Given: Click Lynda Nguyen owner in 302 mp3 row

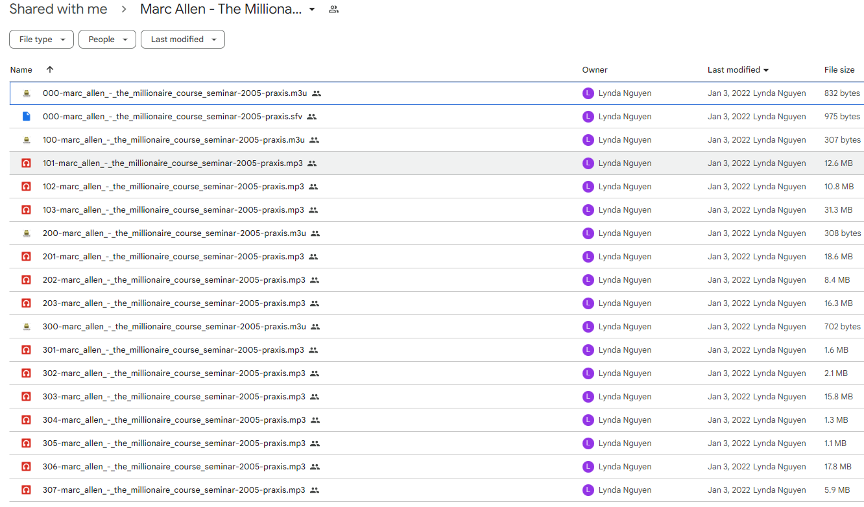Looking at the screenshot, I should (625, 373).
